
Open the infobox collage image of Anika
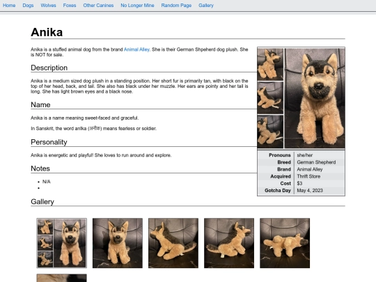[301, 98]
